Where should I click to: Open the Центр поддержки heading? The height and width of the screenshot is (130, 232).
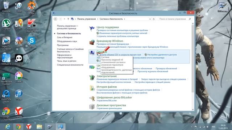(108, 27)
